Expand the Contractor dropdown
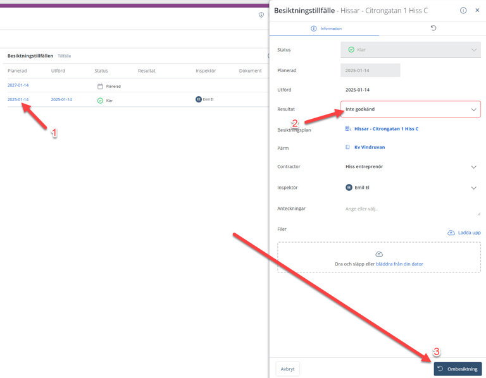Screen dimensions: 486x378 410,166
